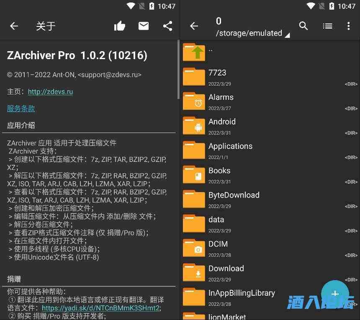Tap the back arrow in the file browser
Viewport: 360px width, 320px height.
[x=194, y=26]
